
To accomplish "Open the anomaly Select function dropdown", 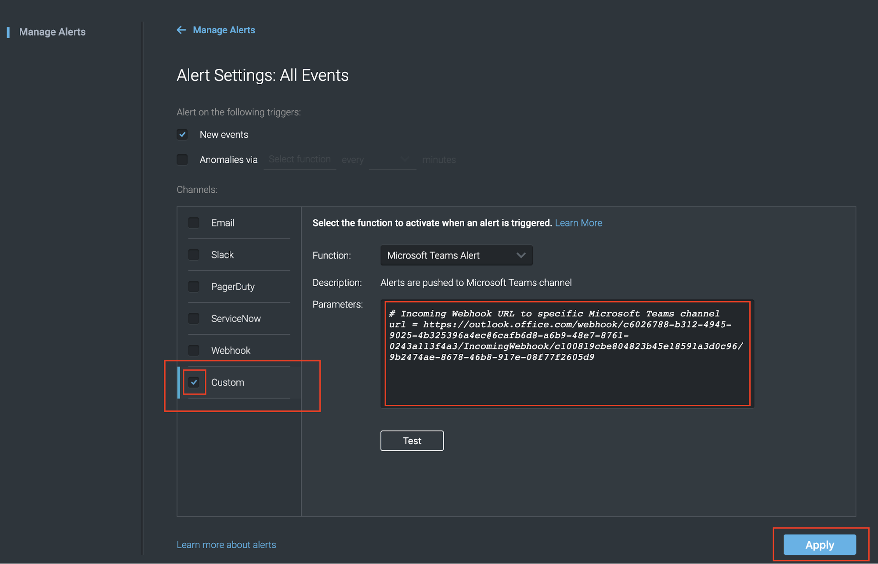I will coord(300,160).
